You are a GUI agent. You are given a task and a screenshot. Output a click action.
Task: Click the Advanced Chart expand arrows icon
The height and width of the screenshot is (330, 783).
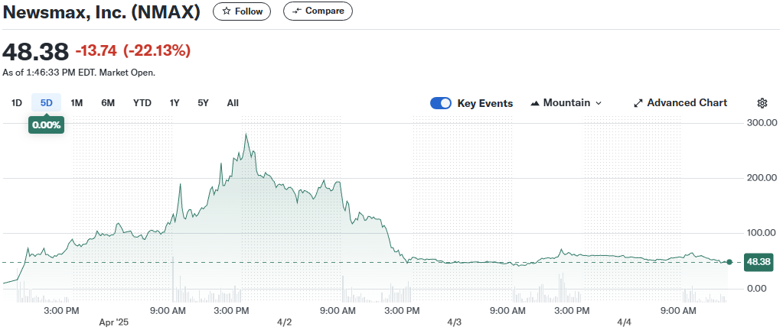click(x=638, y=103)
